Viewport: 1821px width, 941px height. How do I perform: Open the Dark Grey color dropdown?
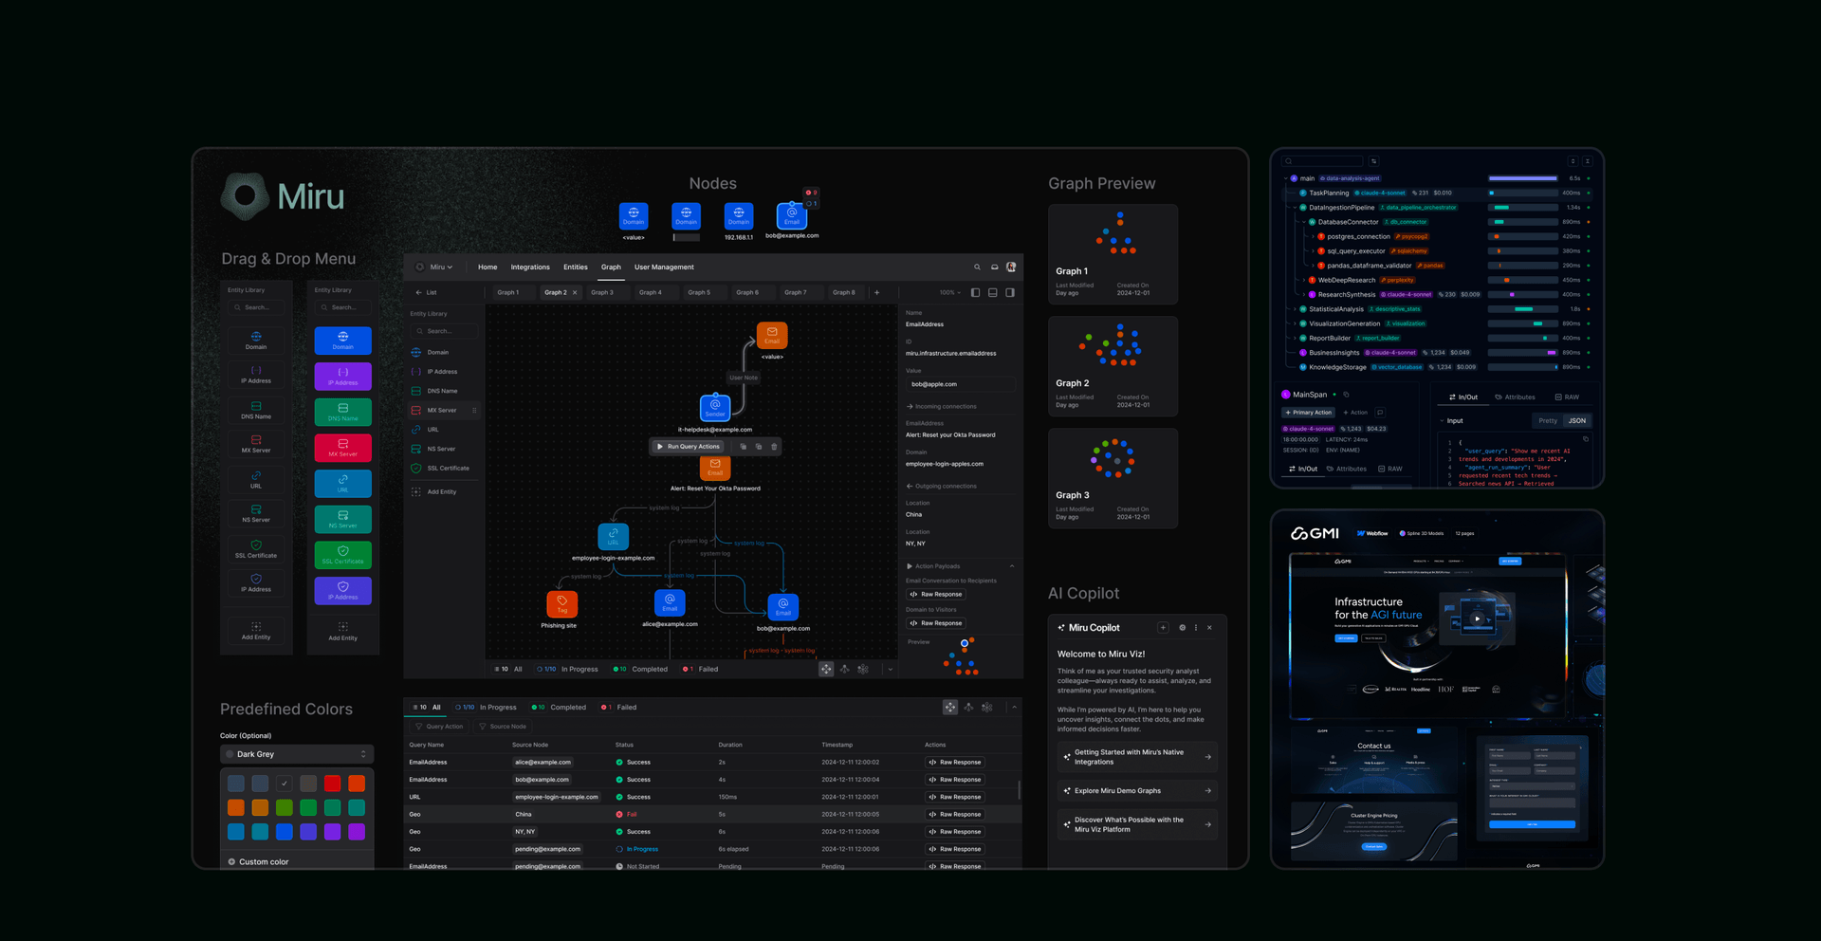tap(297, 754)
